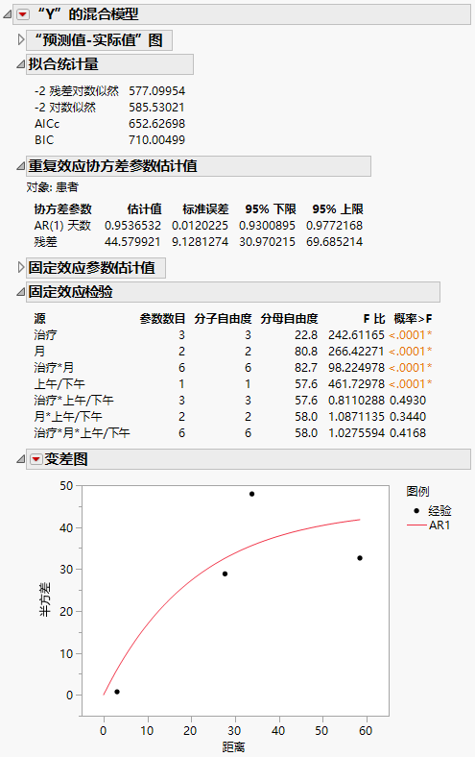475x757 pixels.
Task: Select the 治疗 row F ratio 242.61165
Action: [356, 335]
